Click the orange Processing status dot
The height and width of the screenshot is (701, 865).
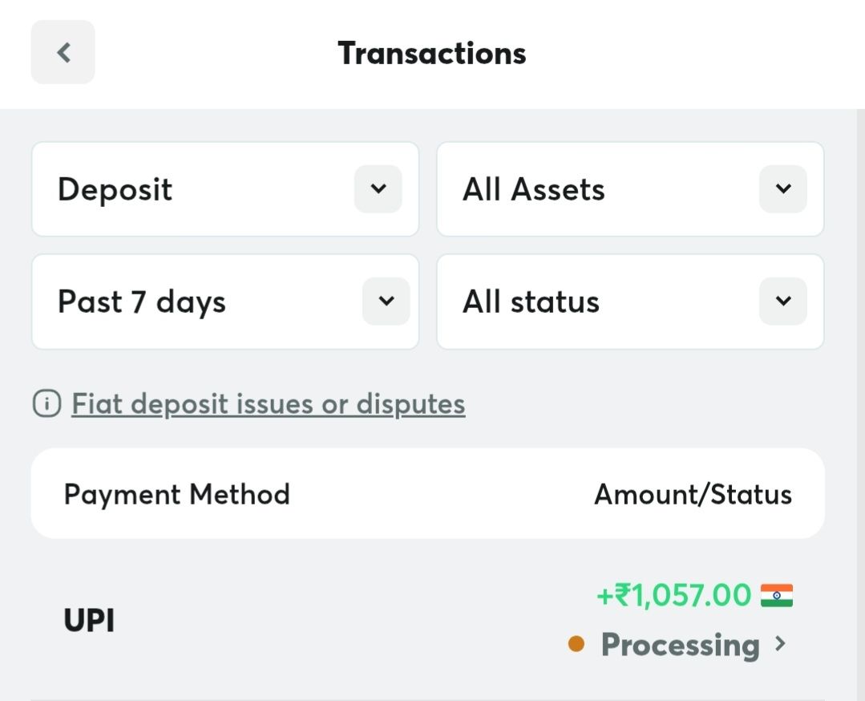(x=576, y=644)
